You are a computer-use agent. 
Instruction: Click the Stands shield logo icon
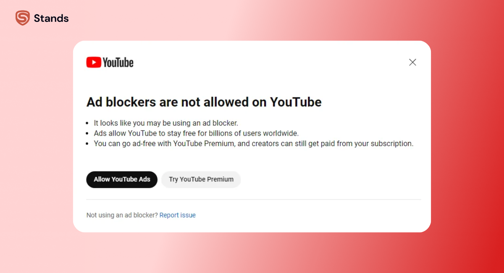[x=23, y=18]
